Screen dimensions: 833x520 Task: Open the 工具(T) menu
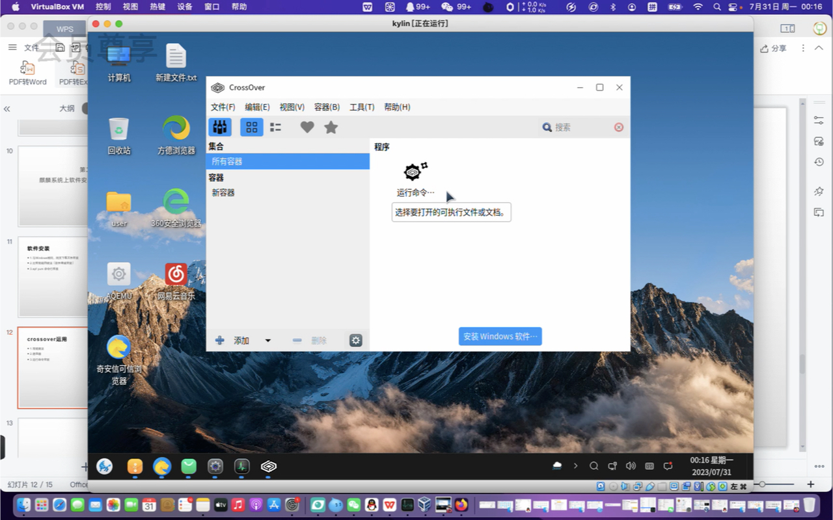coord(362,107)
